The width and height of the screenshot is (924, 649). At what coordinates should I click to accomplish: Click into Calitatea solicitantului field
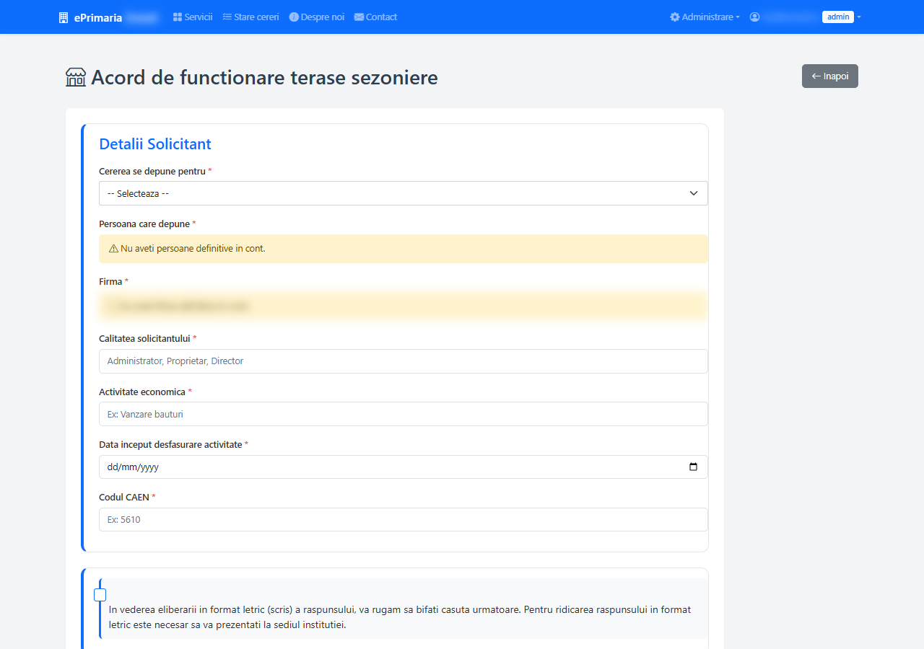(x=404, y=361)
